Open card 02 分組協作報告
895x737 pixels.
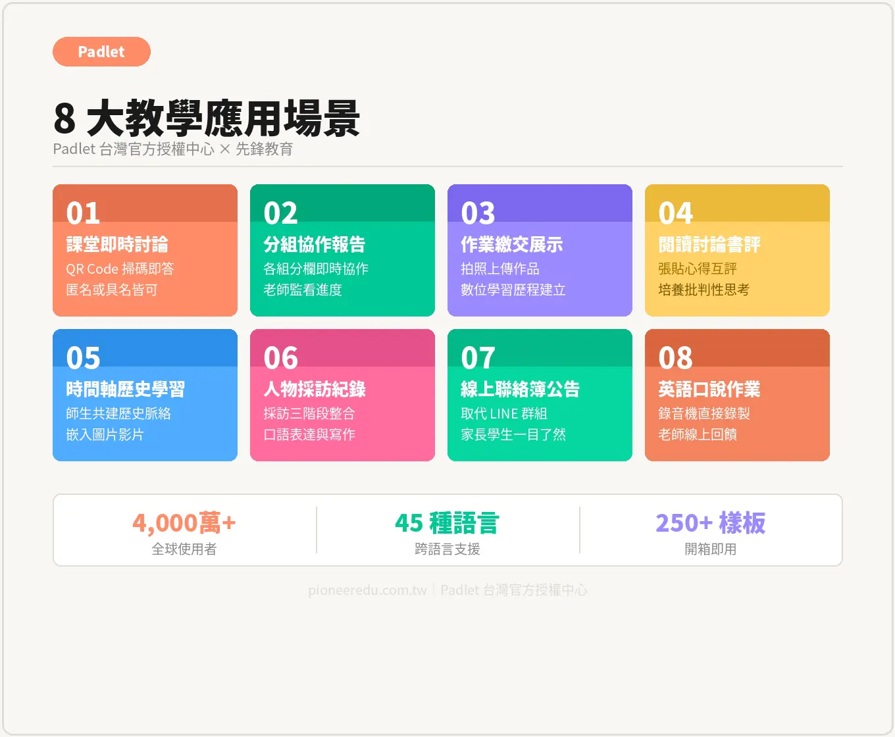[342, 250]
